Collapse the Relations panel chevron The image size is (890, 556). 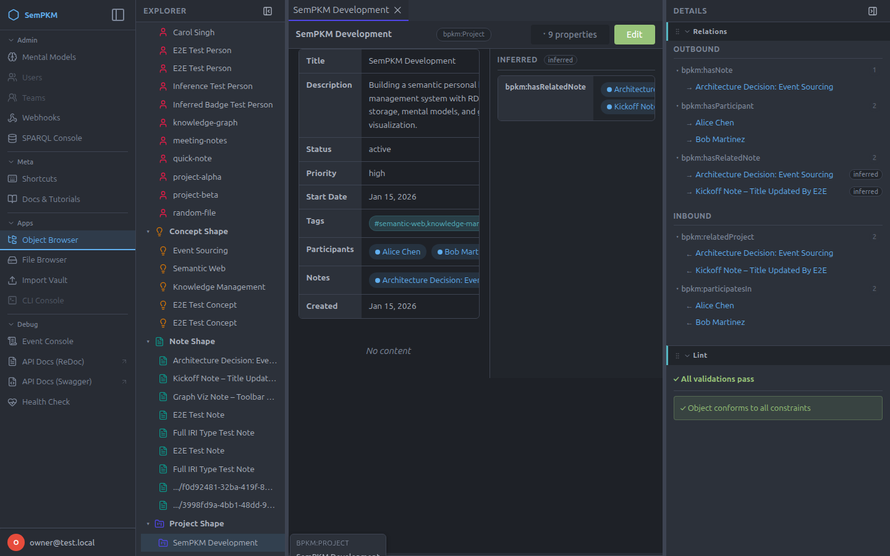coord(687,32)
